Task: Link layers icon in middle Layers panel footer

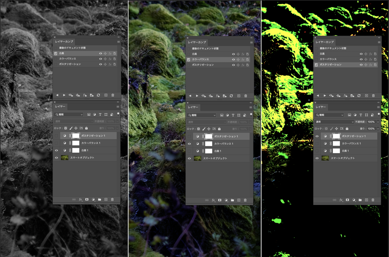Action: 207,200
